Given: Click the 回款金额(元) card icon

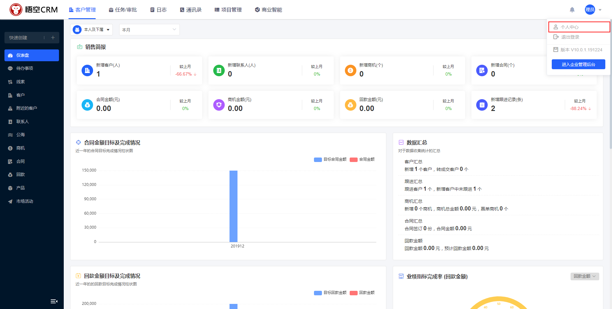Looking at the screenshot, I should click(x=351, y=105).
